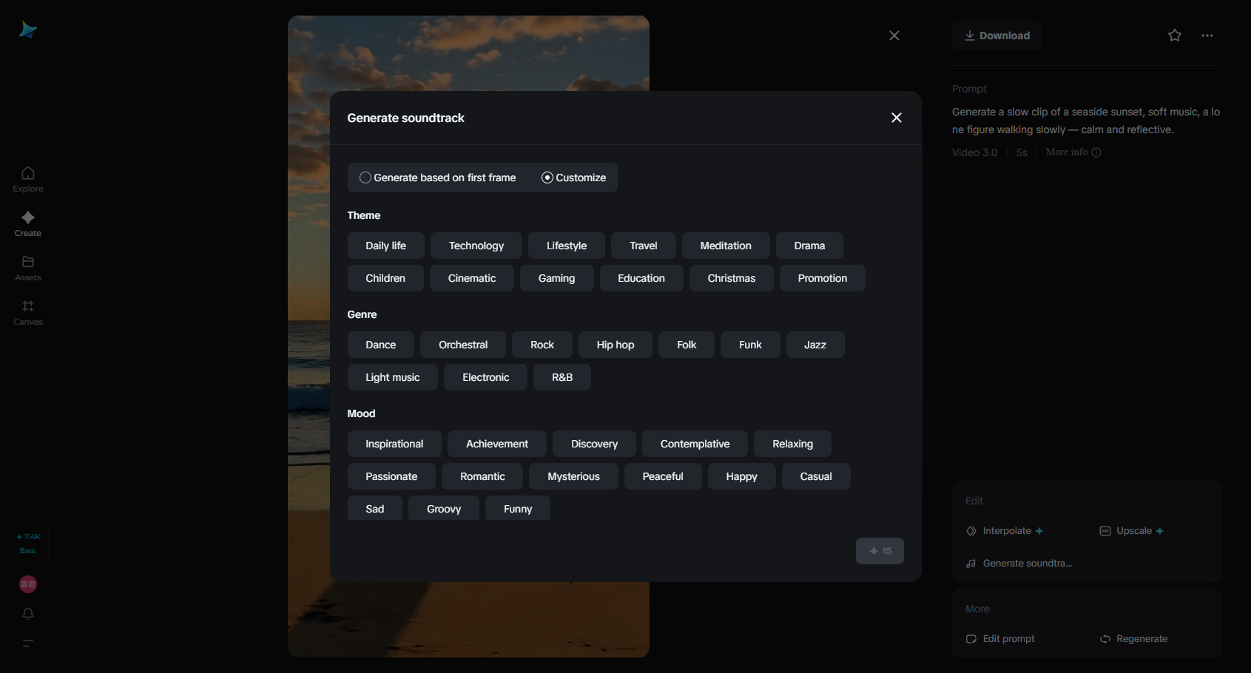1251x673 pixels.
Task: Click the Download button
Action: [x=997, y=35]
